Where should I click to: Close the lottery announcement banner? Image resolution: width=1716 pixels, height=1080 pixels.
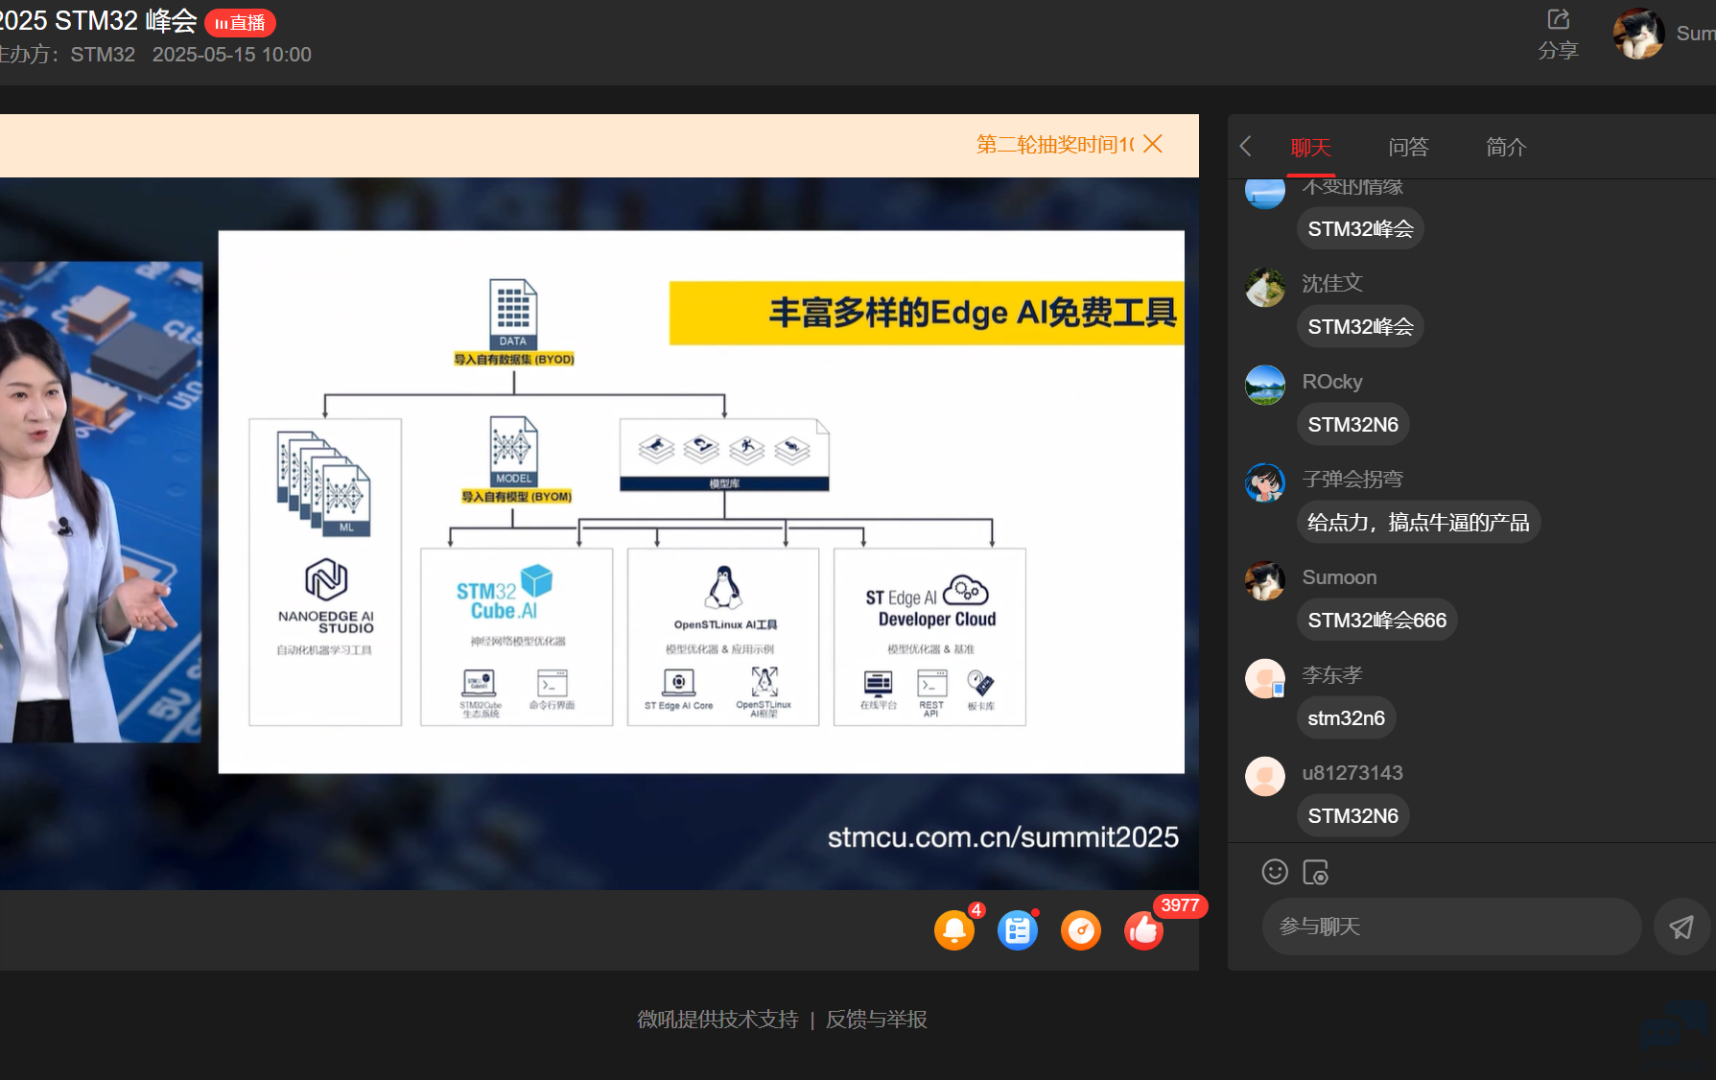(x=1153, y=144)
